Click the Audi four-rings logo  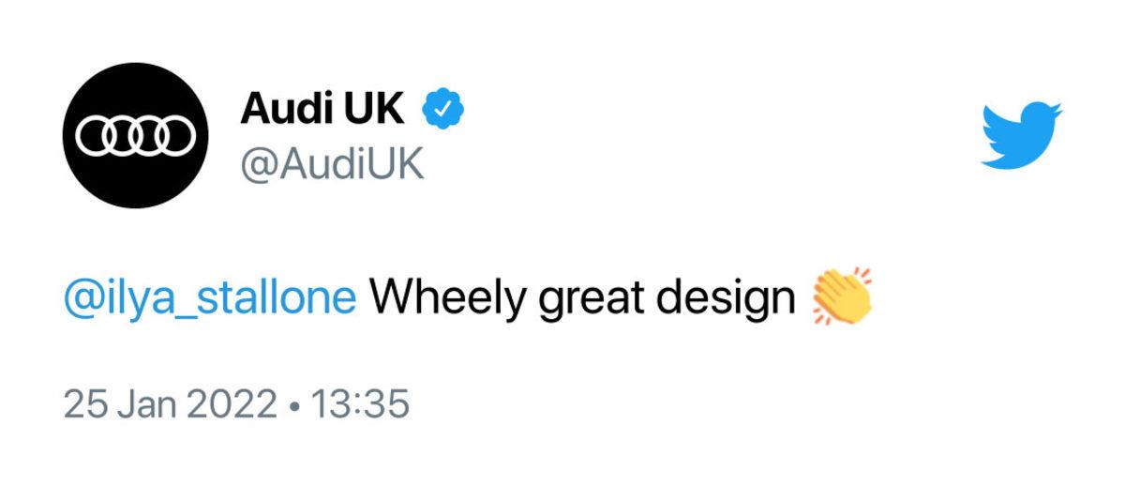tap(135, 136)
